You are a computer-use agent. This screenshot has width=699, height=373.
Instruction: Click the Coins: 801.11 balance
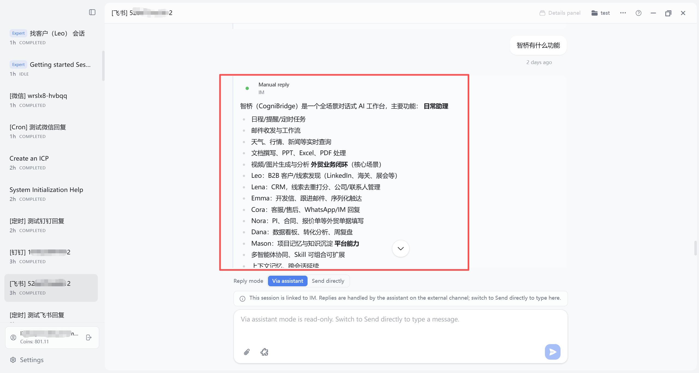click(x=34, y=341)
